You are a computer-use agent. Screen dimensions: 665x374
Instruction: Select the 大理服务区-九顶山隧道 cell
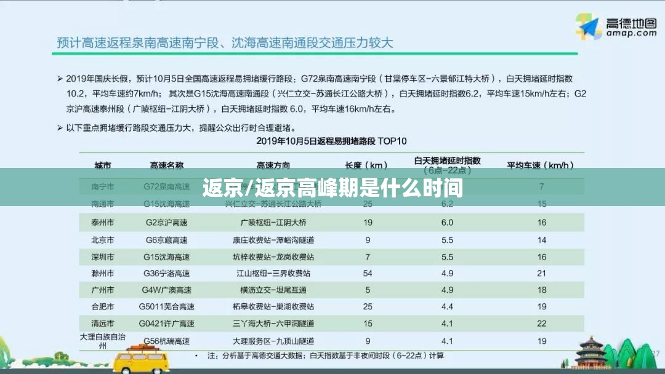(273, 341)
